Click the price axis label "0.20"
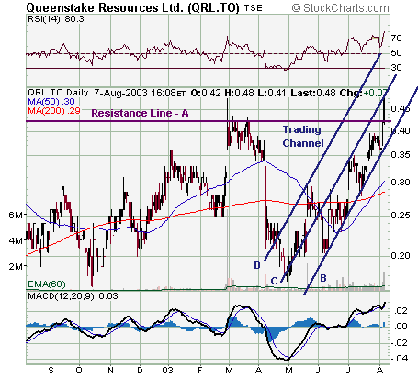418x378 pixels. 401,256
